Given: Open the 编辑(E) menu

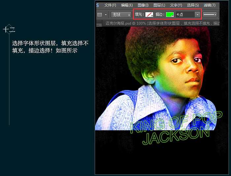Looking at the screenshot, I should (127, 5).
